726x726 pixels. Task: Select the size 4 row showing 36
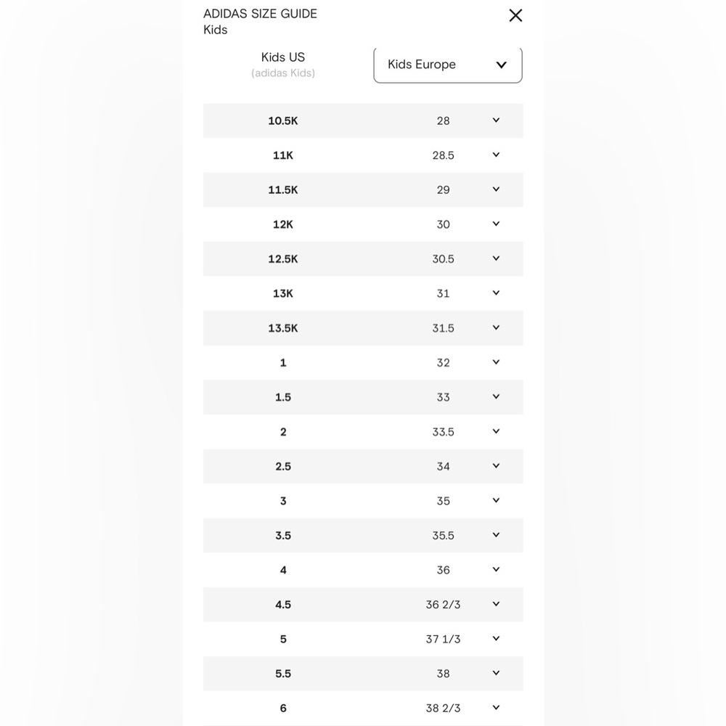click(x=363, y=570)
